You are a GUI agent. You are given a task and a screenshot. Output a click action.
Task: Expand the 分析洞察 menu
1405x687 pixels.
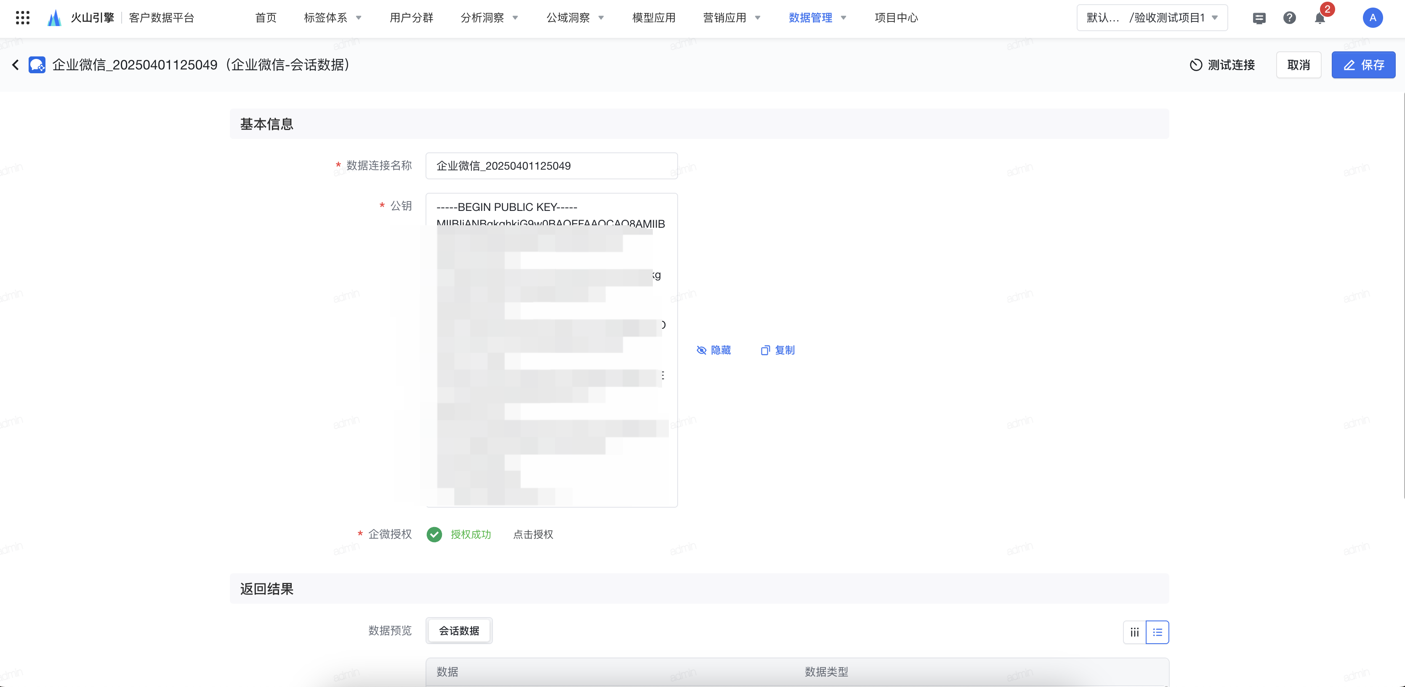pos(489,18)
